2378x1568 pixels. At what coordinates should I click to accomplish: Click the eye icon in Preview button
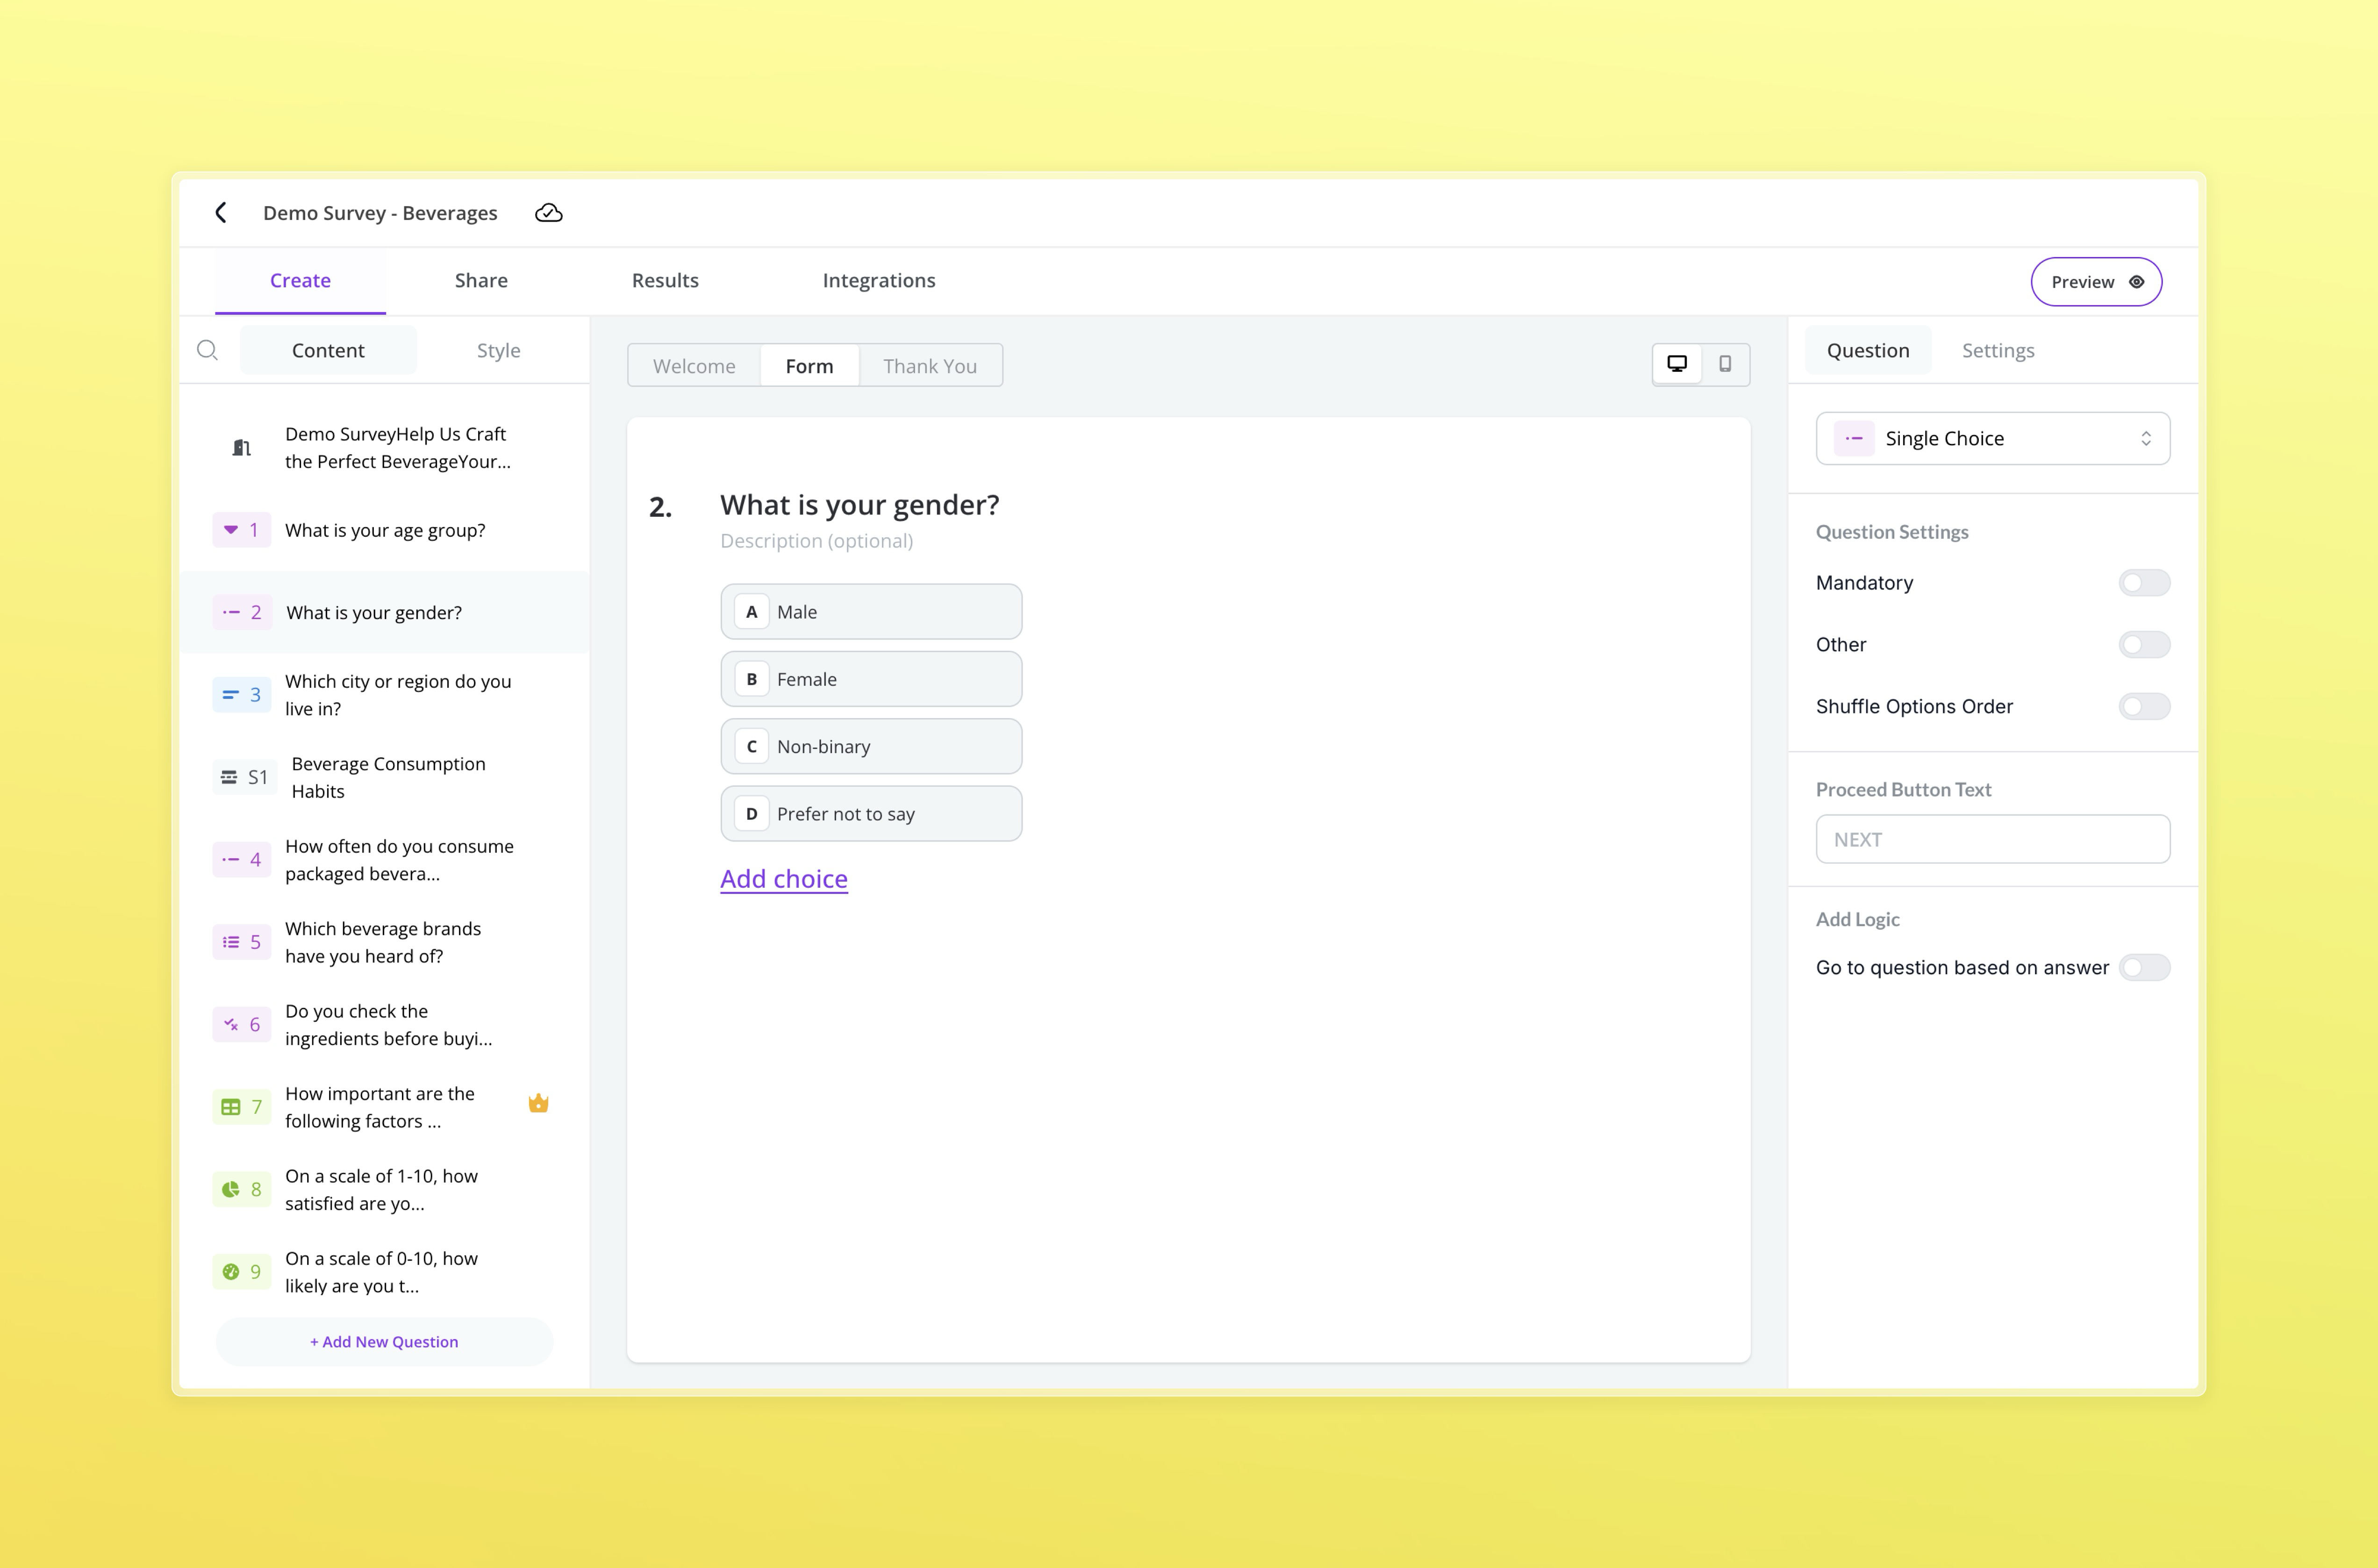coord(2136,282)
